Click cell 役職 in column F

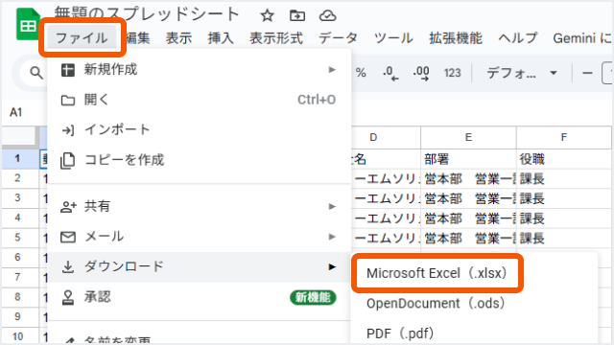point(563,159)
